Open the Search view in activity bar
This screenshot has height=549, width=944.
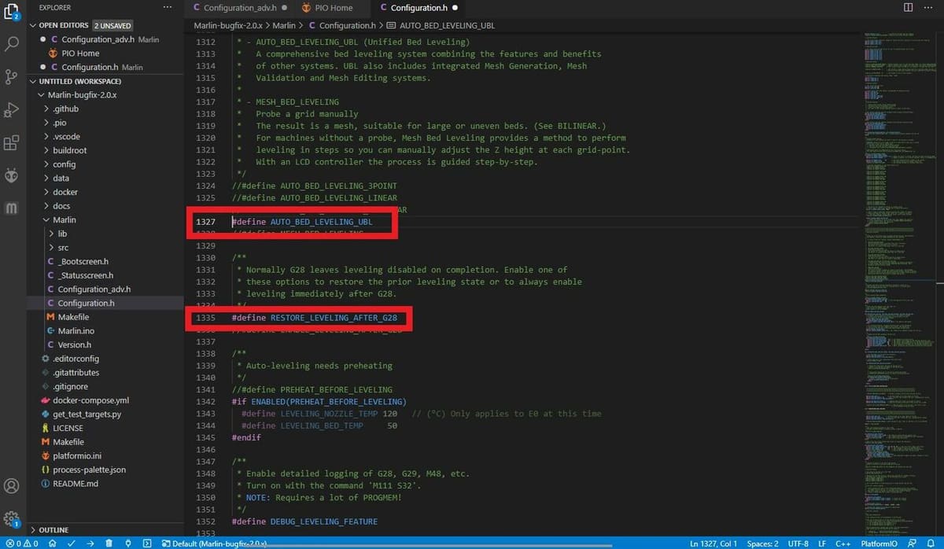click(12, 42)
